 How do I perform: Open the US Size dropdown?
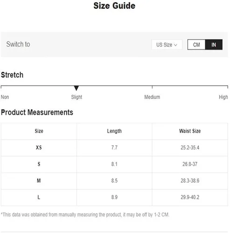pos(167,45)
